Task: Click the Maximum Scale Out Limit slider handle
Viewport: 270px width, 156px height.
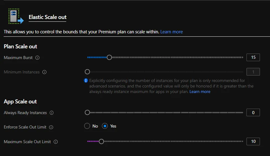Action: pyautogui.click(x=101, y=141)
